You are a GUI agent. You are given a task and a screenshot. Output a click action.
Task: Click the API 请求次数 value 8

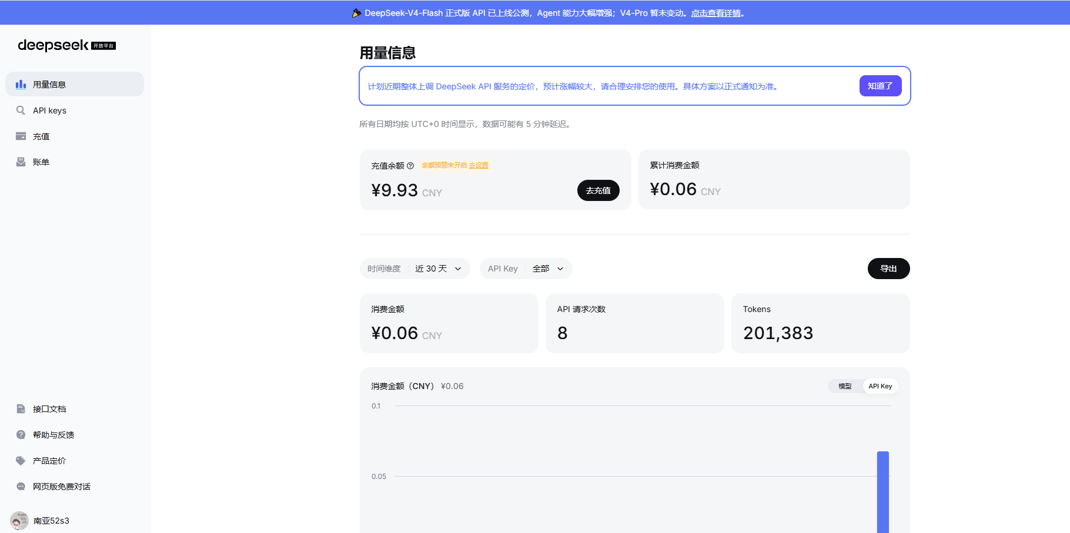[563, 333]
